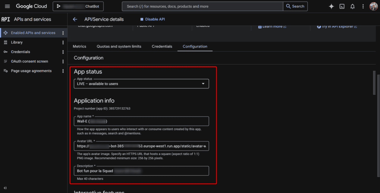The image size is (380, 193).
Task: Open more options for Enabled APIs and services
Action: [x=63, y=33]
